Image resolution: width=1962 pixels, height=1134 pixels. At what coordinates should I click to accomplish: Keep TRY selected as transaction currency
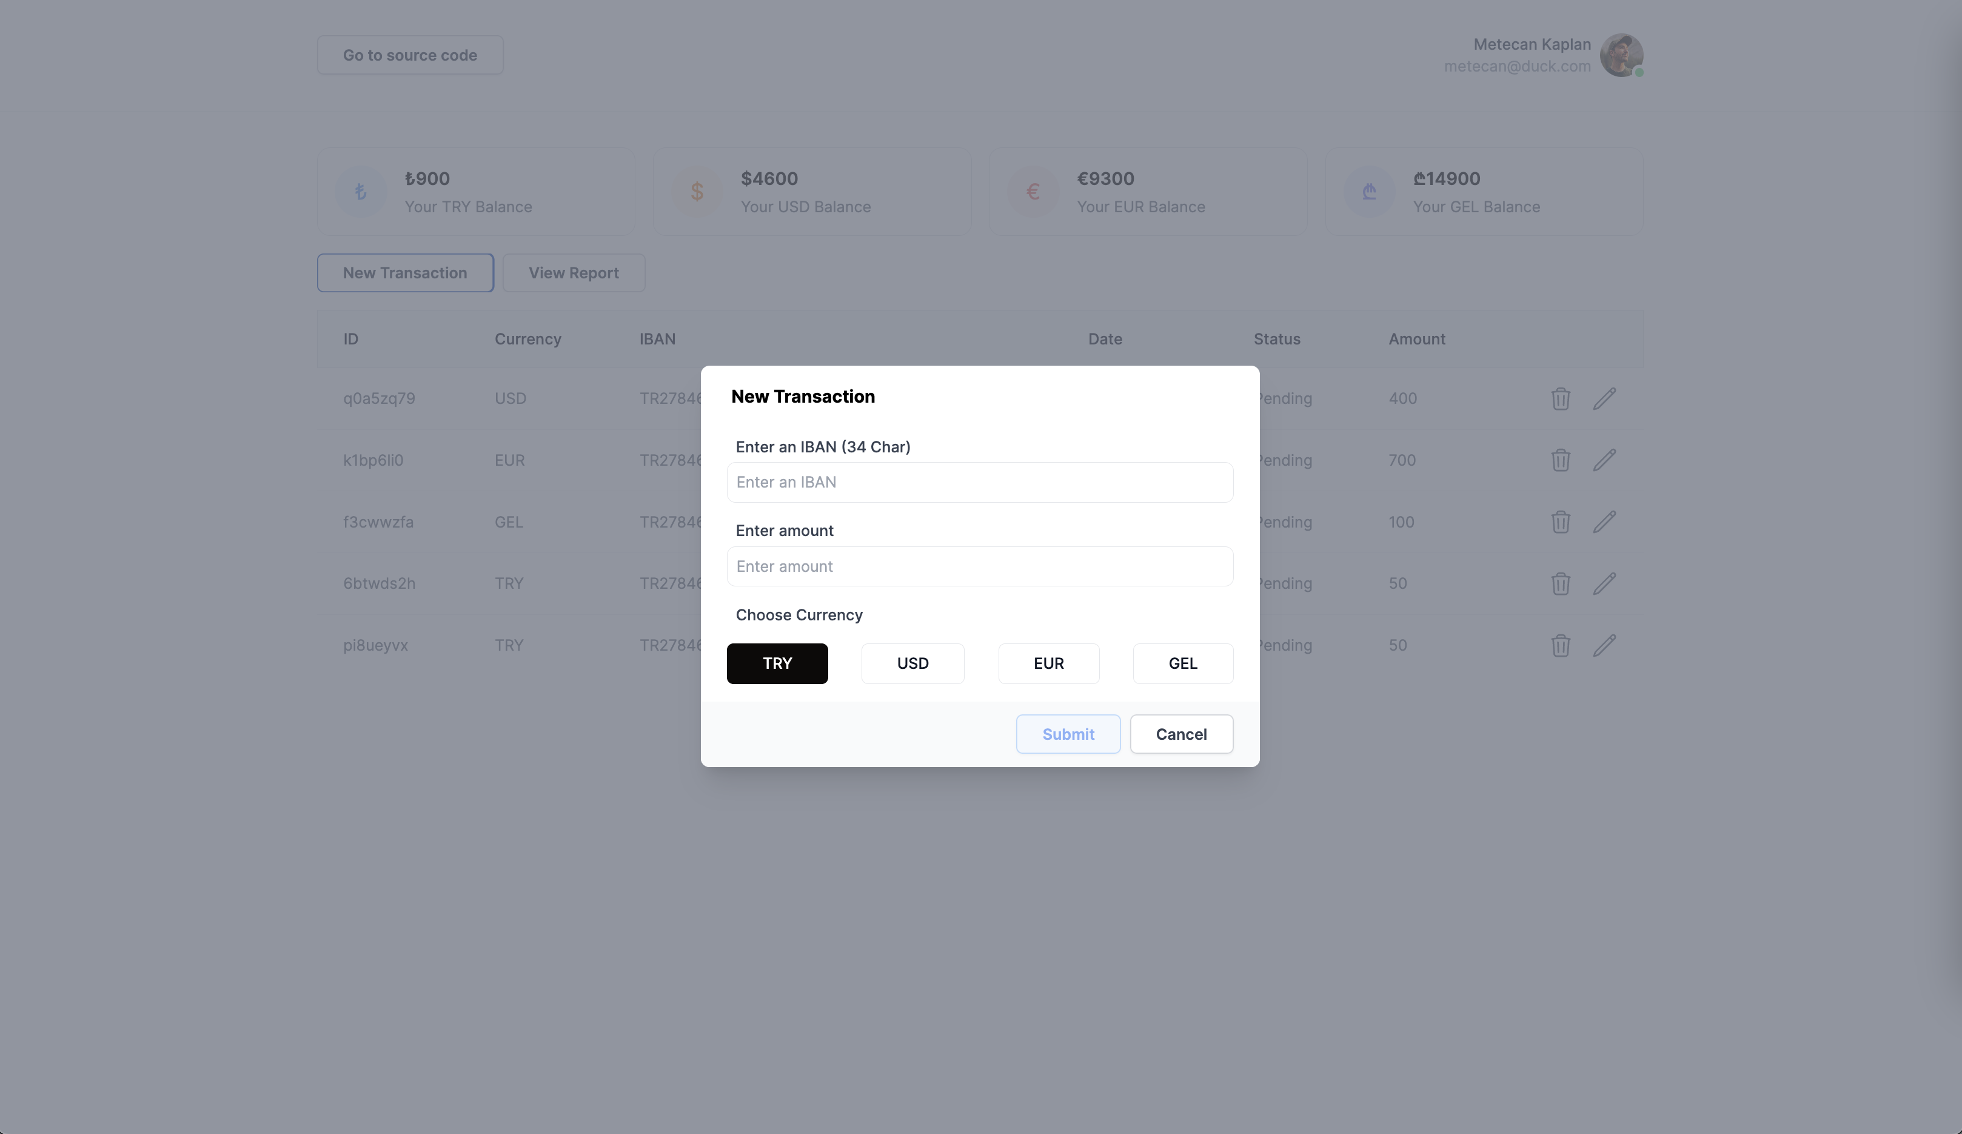(776, 663)
